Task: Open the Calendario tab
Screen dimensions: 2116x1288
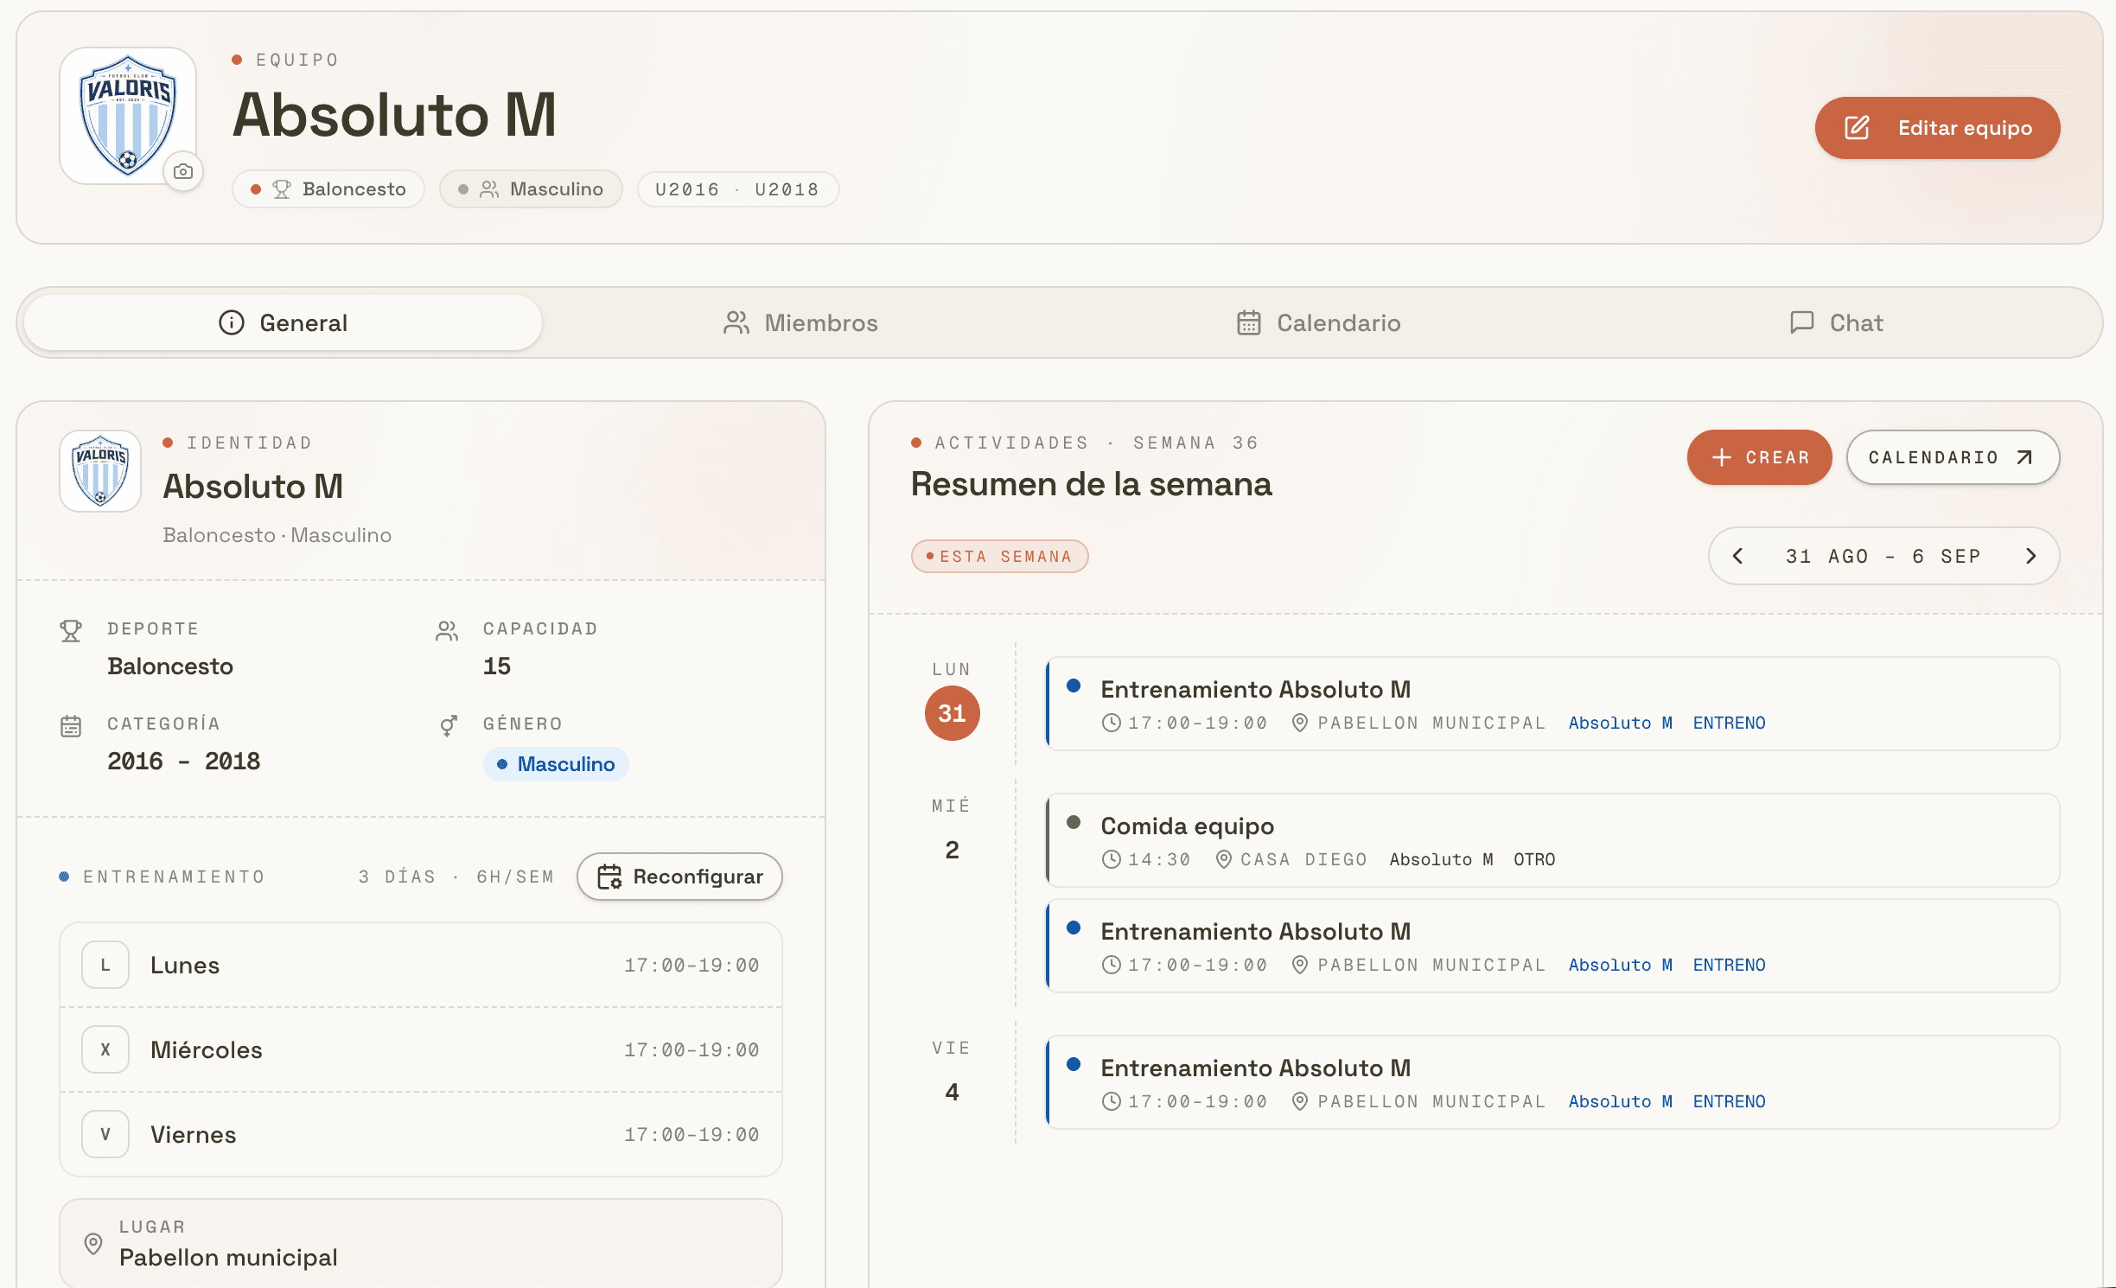Action: click(1318, 322)
